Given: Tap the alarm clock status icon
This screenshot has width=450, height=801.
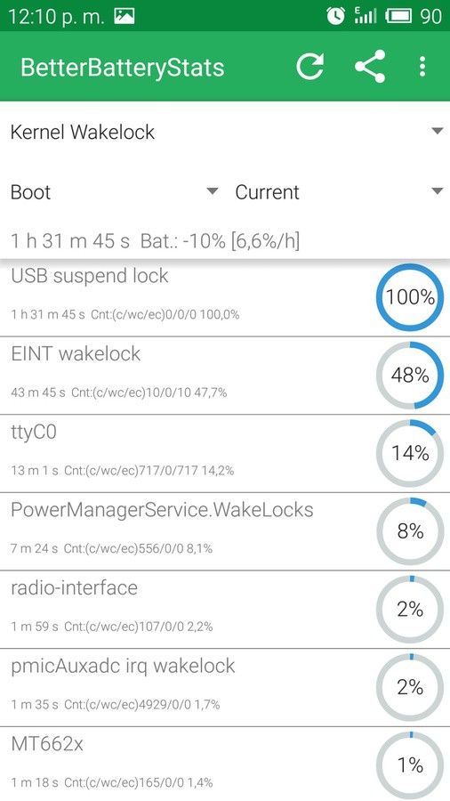Looking at the screenshot, I should tap(335, 16).
